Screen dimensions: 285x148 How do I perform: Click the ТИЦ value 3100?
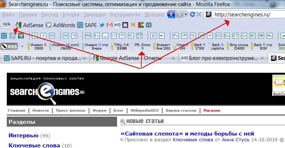coord(122,49)
